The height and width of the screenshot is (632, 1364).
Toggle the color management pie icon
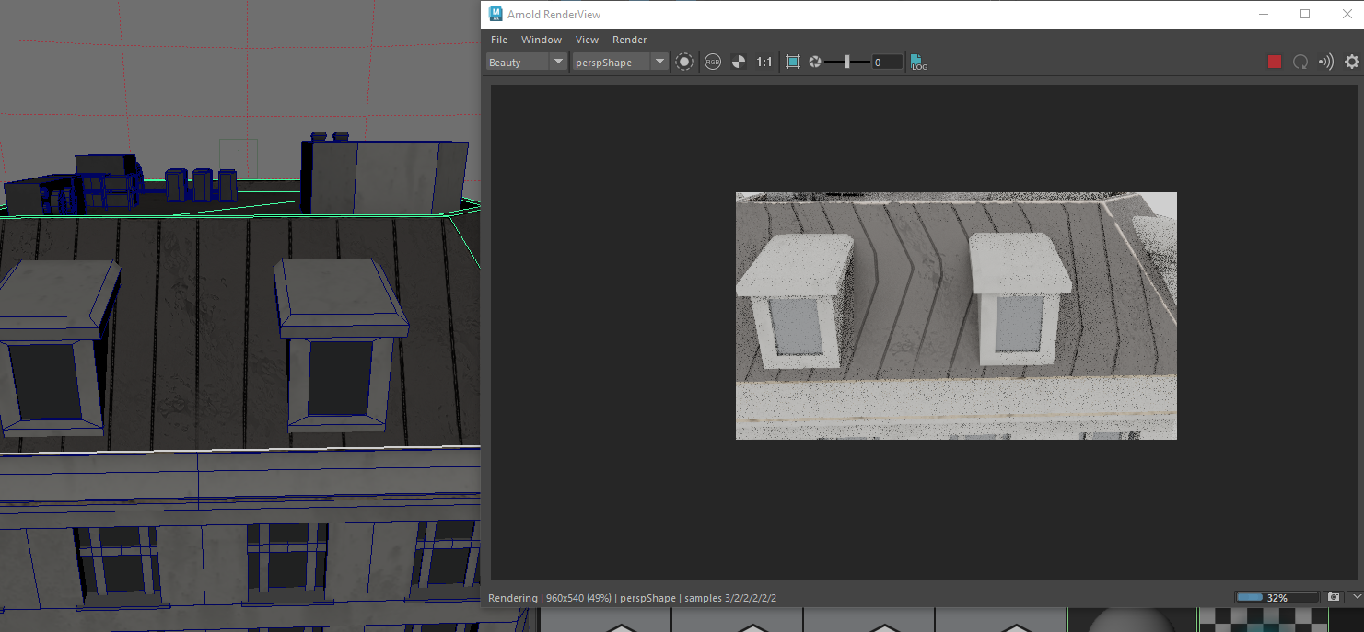pos(739,62)
